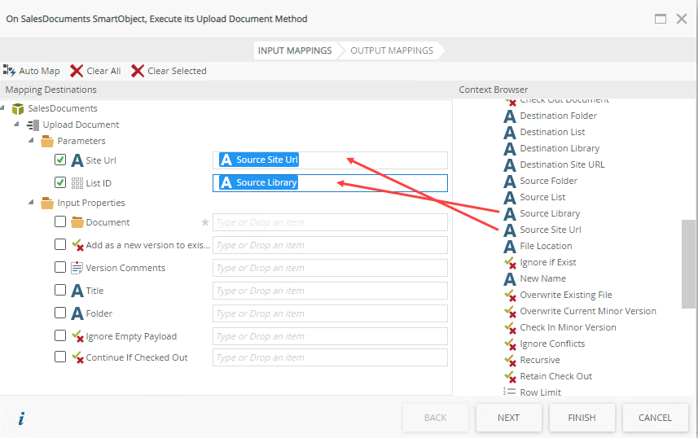
Task: Click the Context Browser vertical scrollbar
Action: point(688,264)
